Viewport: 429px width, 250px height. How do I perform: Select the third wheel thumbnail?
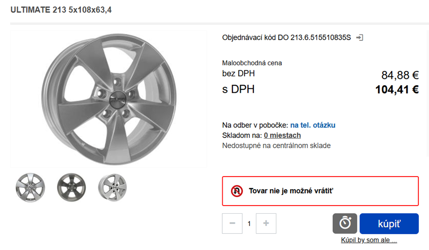coord(112,186)
